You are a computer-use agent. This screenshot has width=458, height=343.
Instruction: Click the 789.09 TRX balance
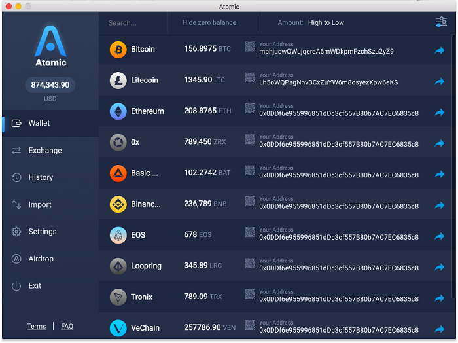(203, 297)
